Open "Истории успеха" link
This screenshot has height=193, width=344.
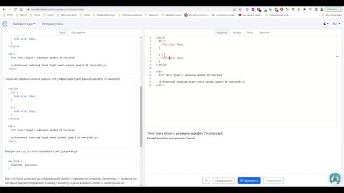click(53, 24)
